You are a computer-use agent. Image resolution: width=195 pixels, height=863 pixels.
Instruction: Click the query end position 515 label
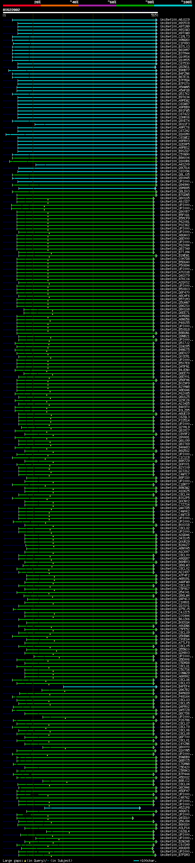[154, 15]
